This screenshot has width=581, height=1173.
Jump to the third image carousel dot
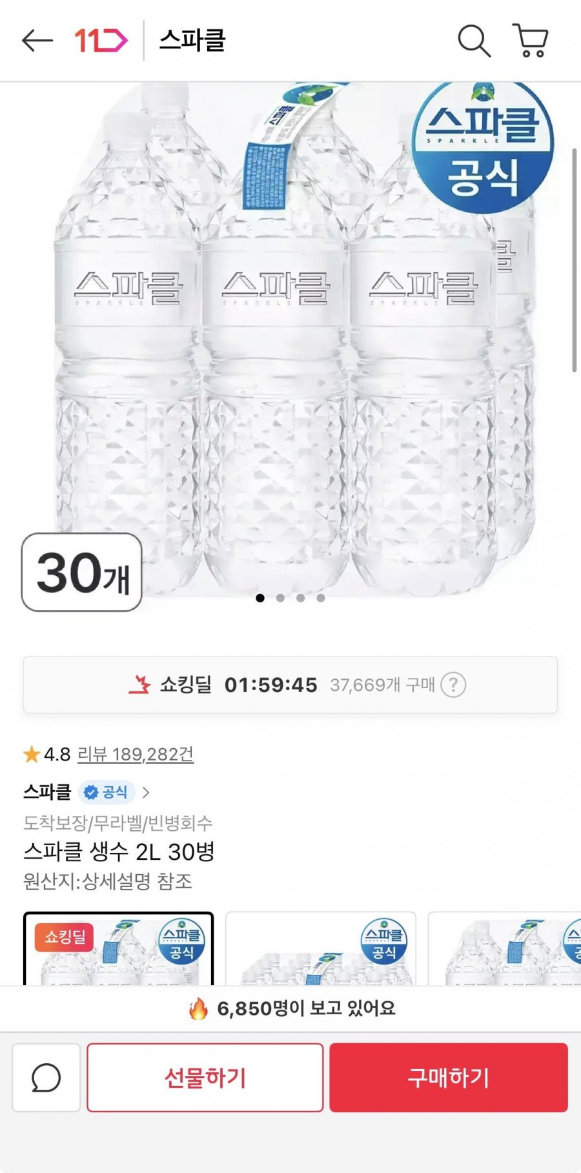pos(300,598)
